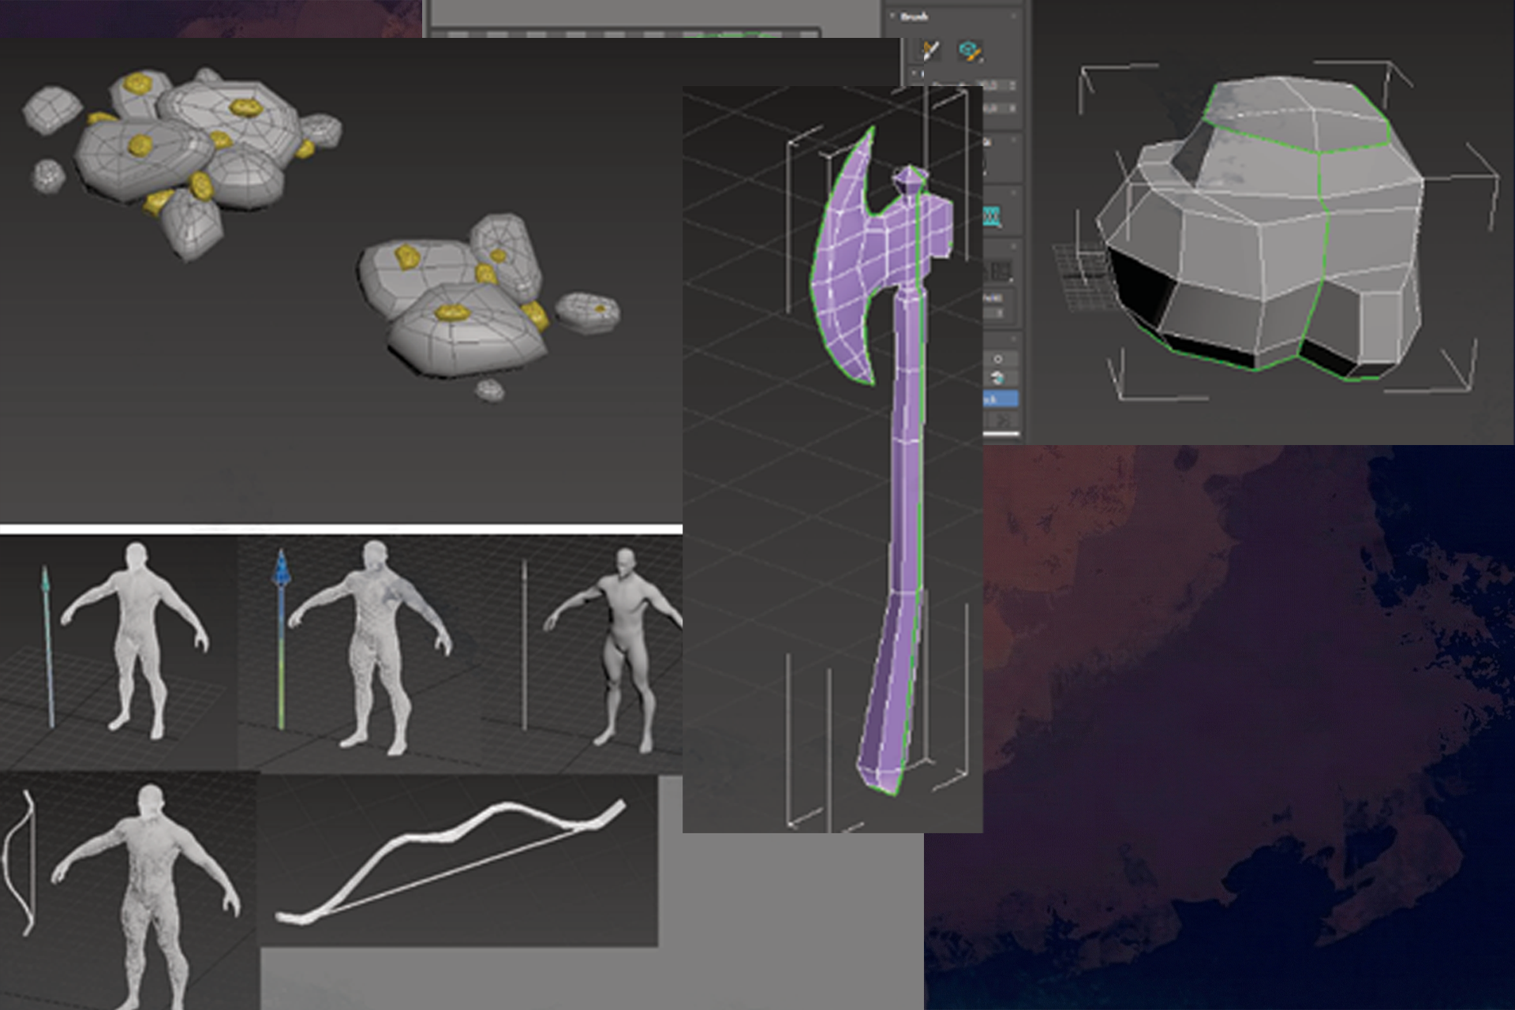Screen dimensions: 1515x1010
Task: Select the paintbrush icon in Brush panel
Action: (x=931, y=50)
